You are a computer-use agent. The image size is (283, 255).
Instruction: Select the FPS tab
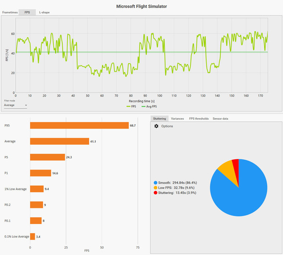click(27, 12)
